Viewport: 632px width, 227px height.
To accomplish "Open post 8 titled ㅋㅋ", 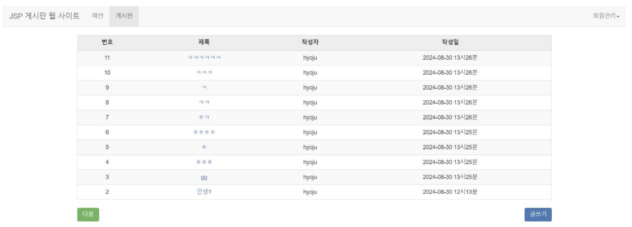I will 204,102.
